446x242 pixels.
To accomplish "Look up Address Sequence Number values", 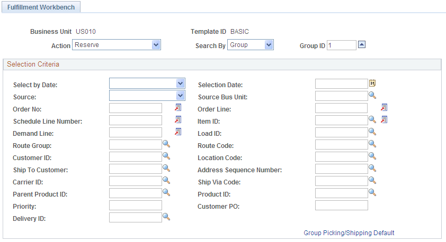I will [x=372, y=169].
